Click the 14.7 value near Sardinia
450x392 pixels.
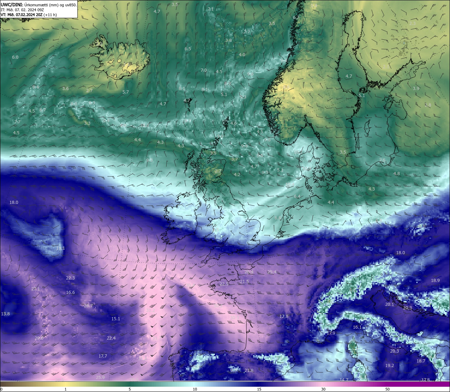pyautogui.click(x=344, y=380)
